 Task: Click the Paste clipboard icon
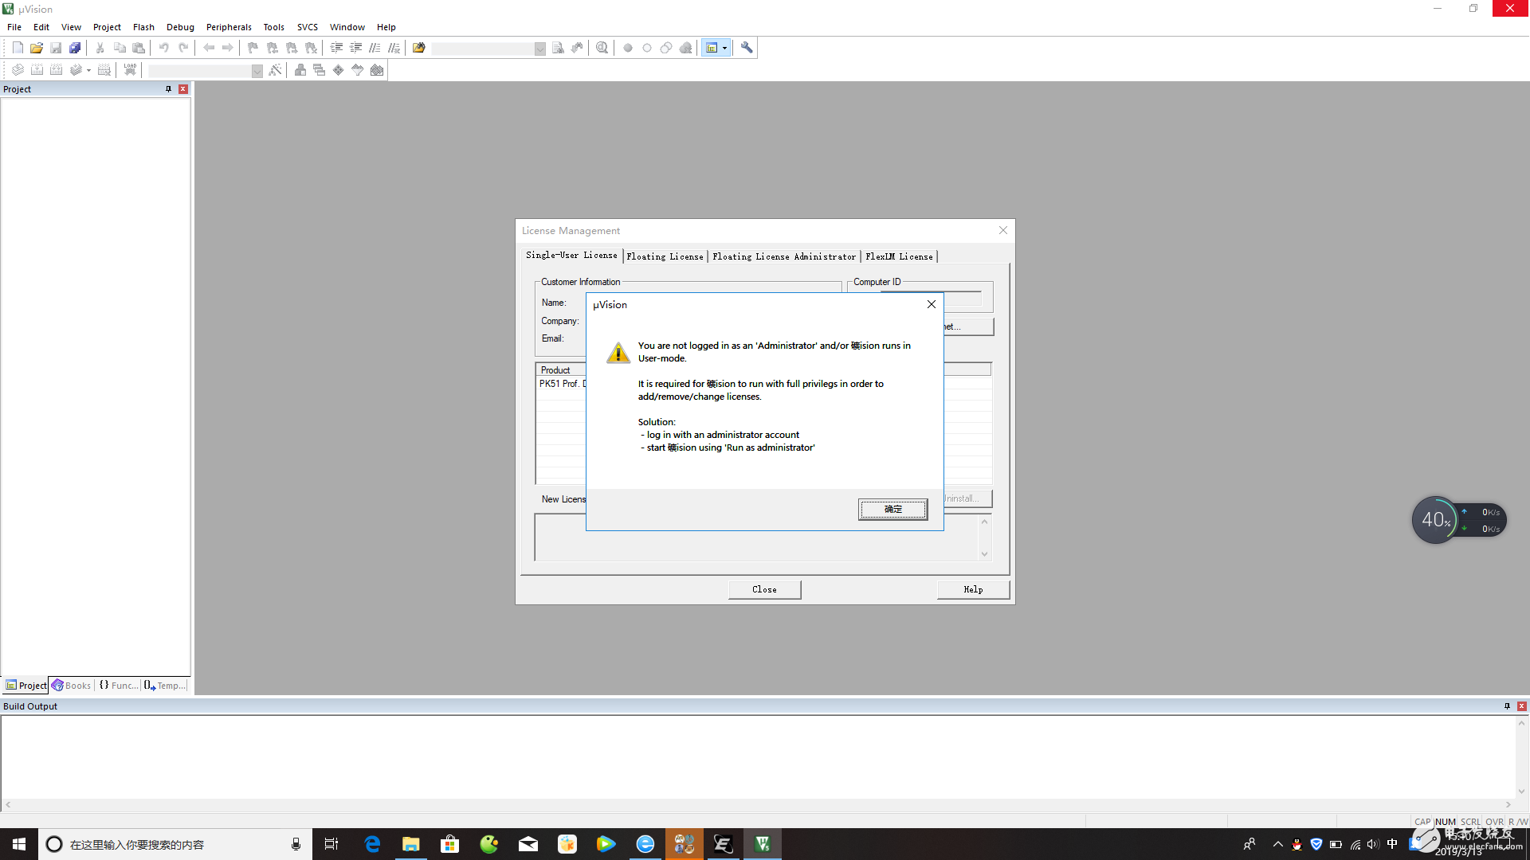pyautogui.click(x=139, y=48)
